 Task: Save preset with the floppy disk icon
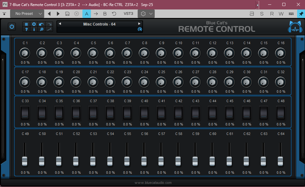coord(67,14)
